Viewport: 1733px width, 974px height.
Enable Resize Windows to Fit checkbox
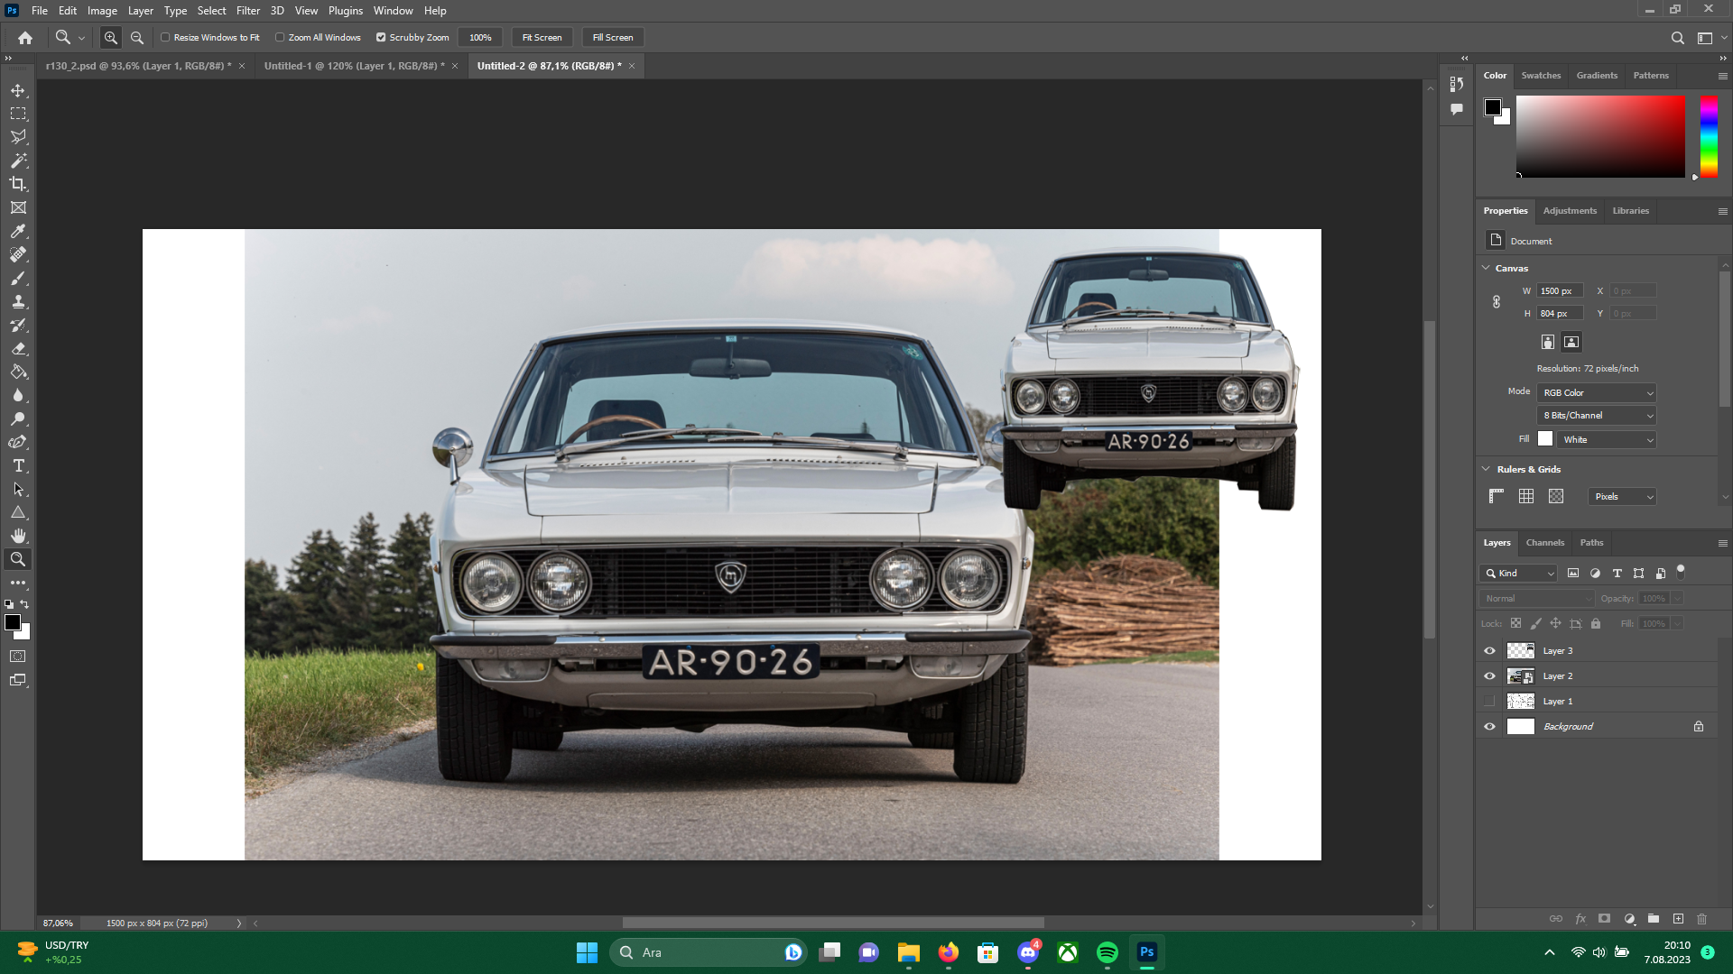click(165, 38)
